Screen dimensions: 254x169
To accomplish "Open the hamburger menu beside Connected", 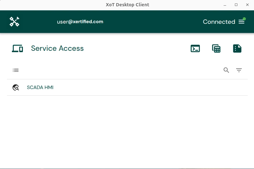I will [x=241, y=22].
